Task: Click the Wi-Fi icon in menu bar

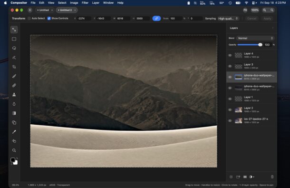Action: [246, 3]
